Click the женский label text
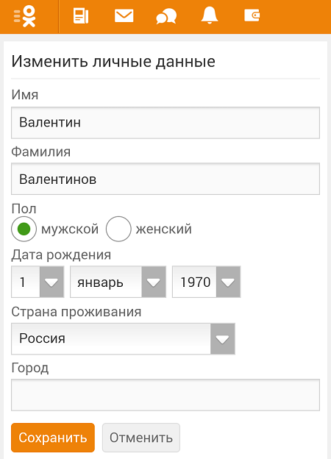The height and width of the screenshot is (459, 331). [x=163, y=230]
